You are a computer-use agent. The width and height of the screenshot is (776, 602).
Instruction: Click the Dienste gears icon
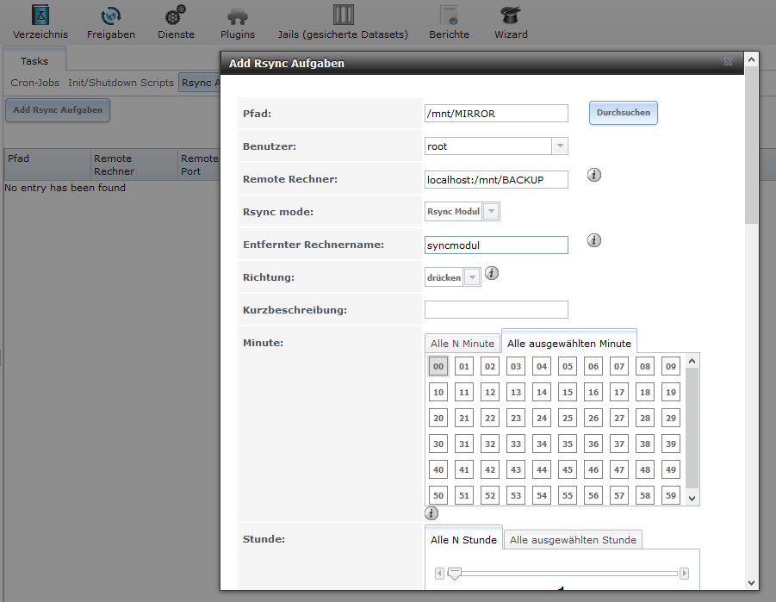click(x=176, y=16)
